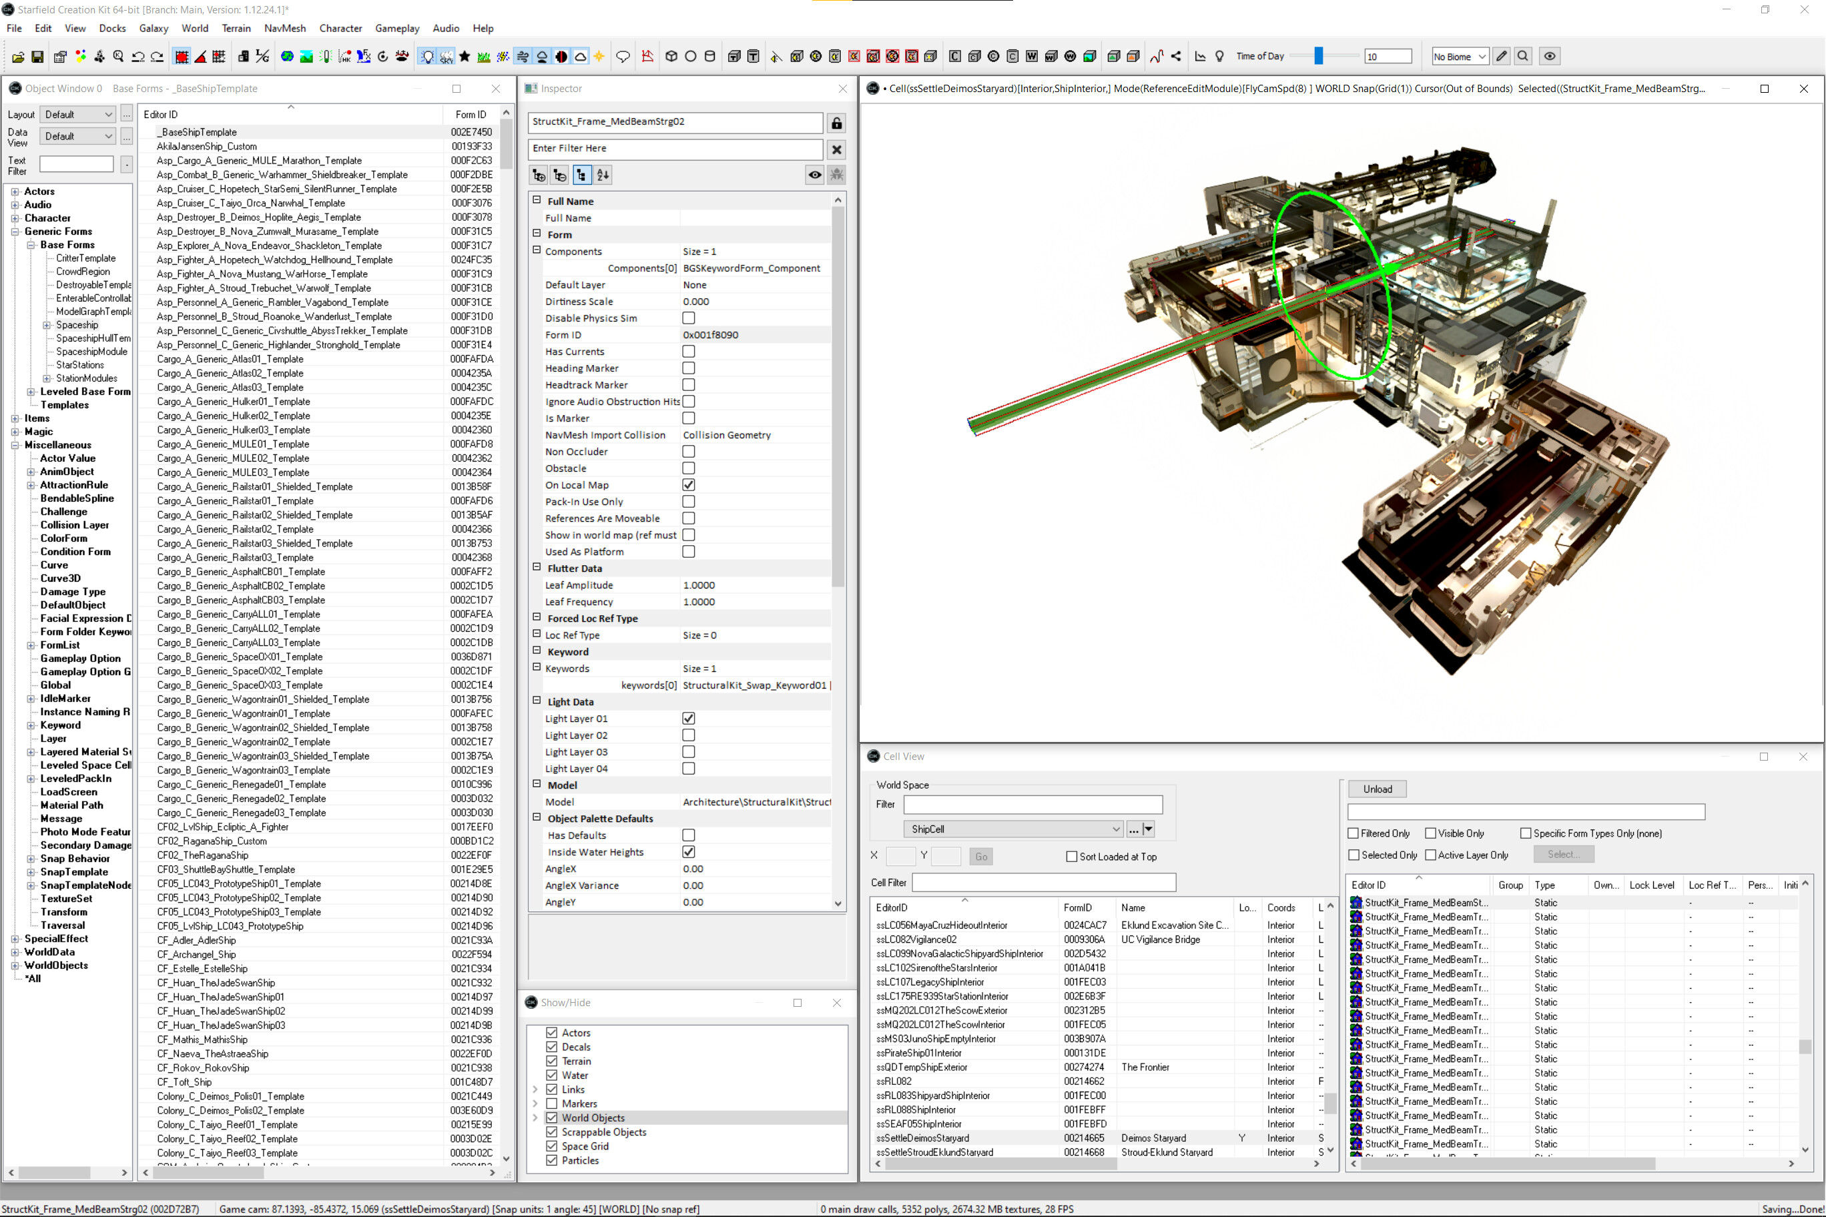Check the Disable Physics Sim checkbox

[x=689, y=318]
